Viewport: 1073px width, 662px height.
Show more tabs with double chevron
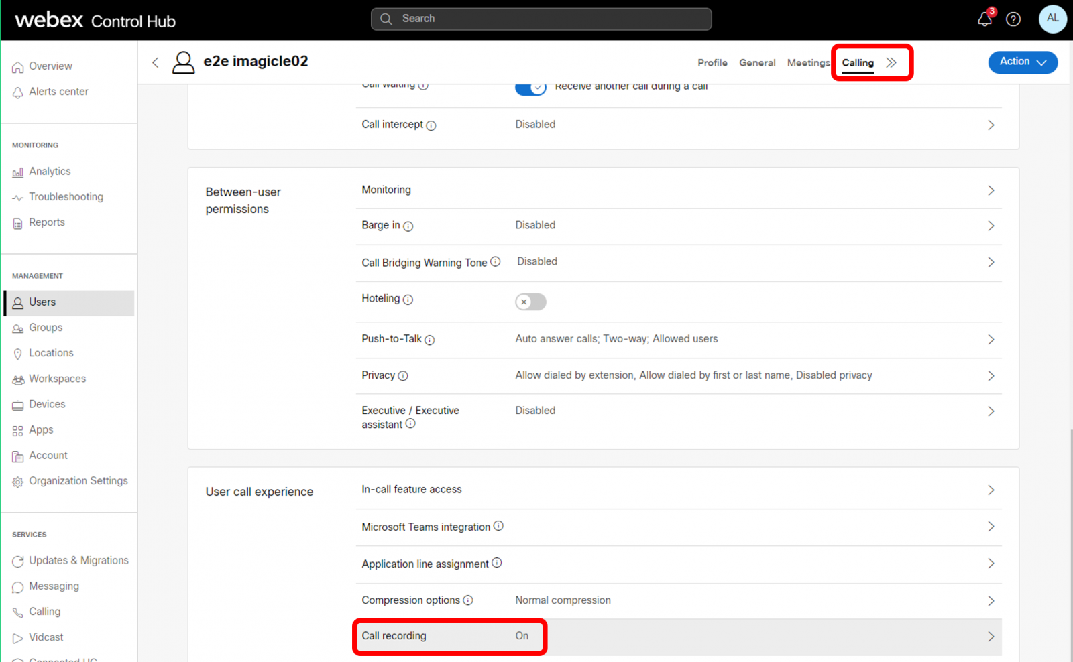point(891,62)
